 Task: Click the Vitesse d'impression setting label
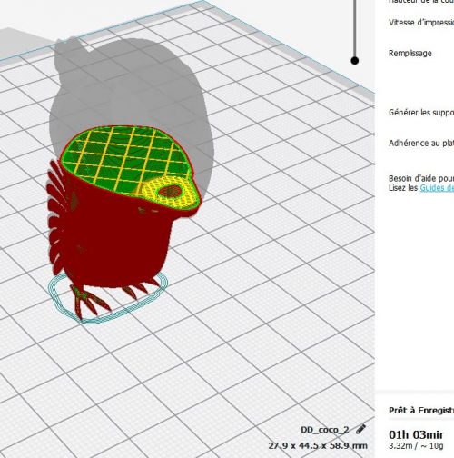point(421,23)
